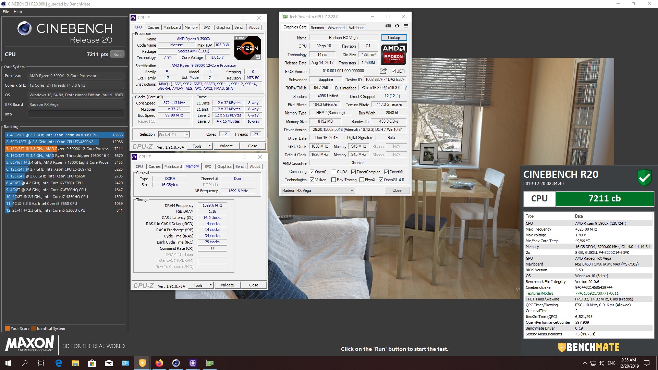Open the Mail app from the taskbar
The image size is (658, 370).
tap(109, 363)
